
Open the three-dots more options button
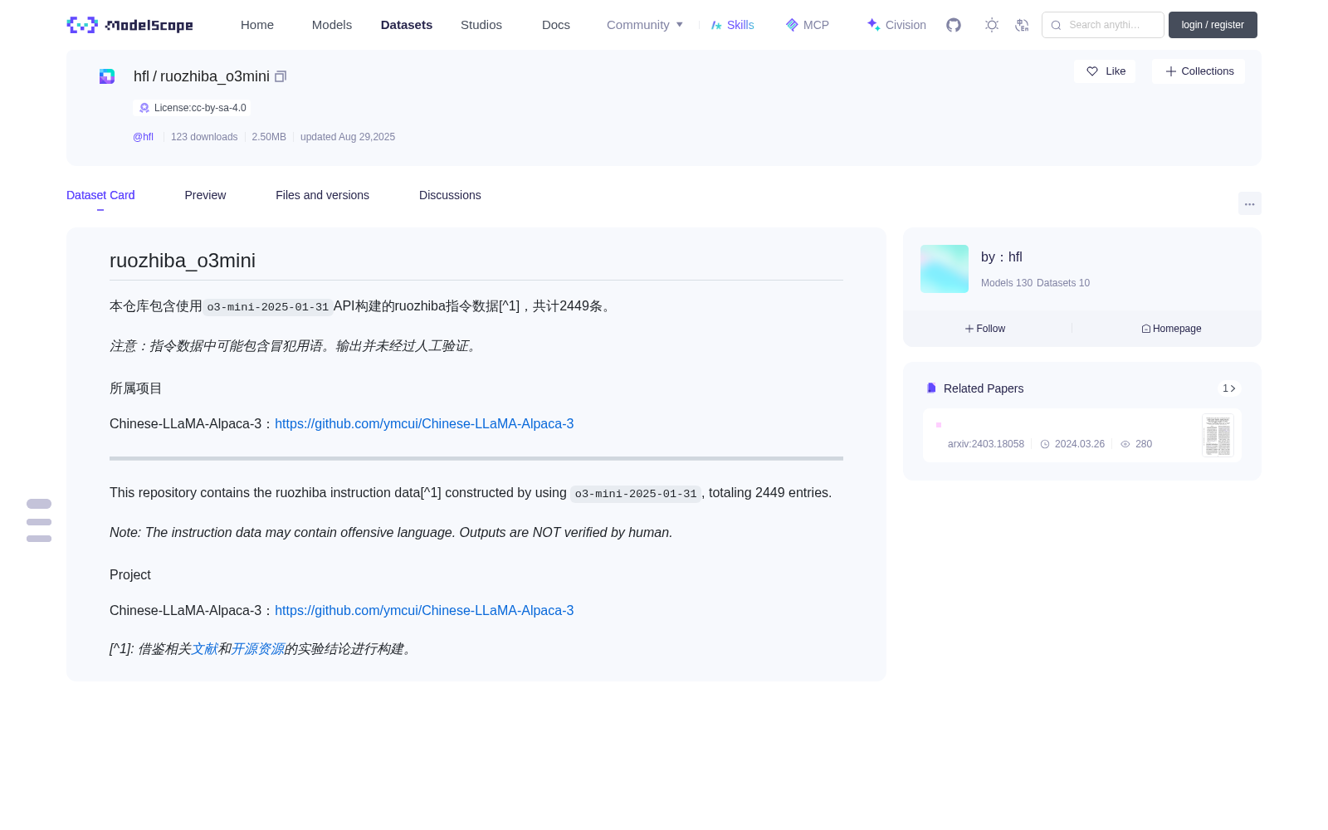pos(1249,203)
